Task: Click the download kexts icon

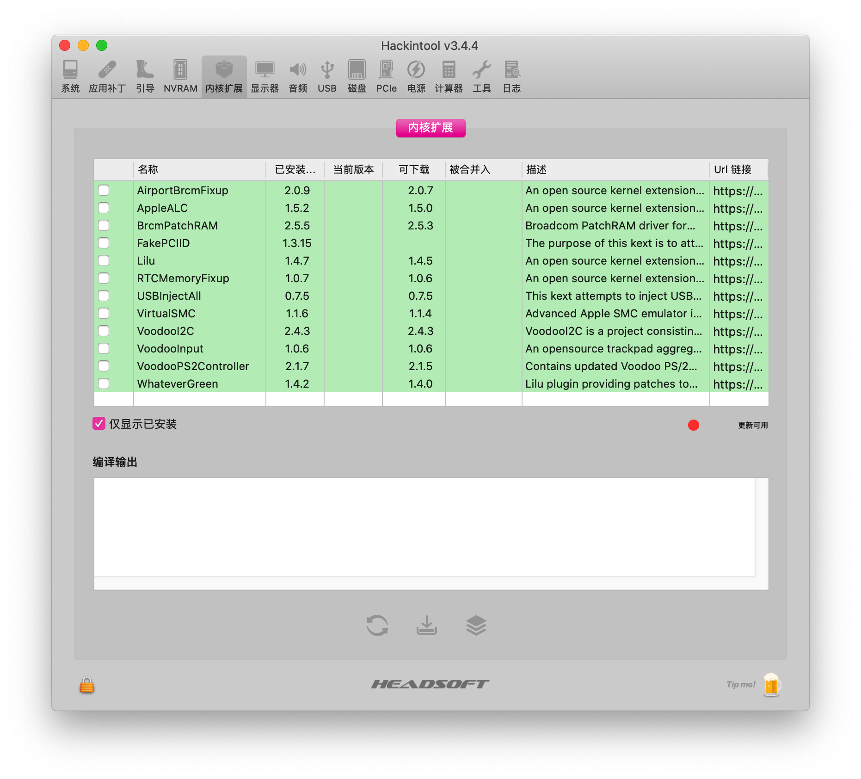Action: [427, 625]
